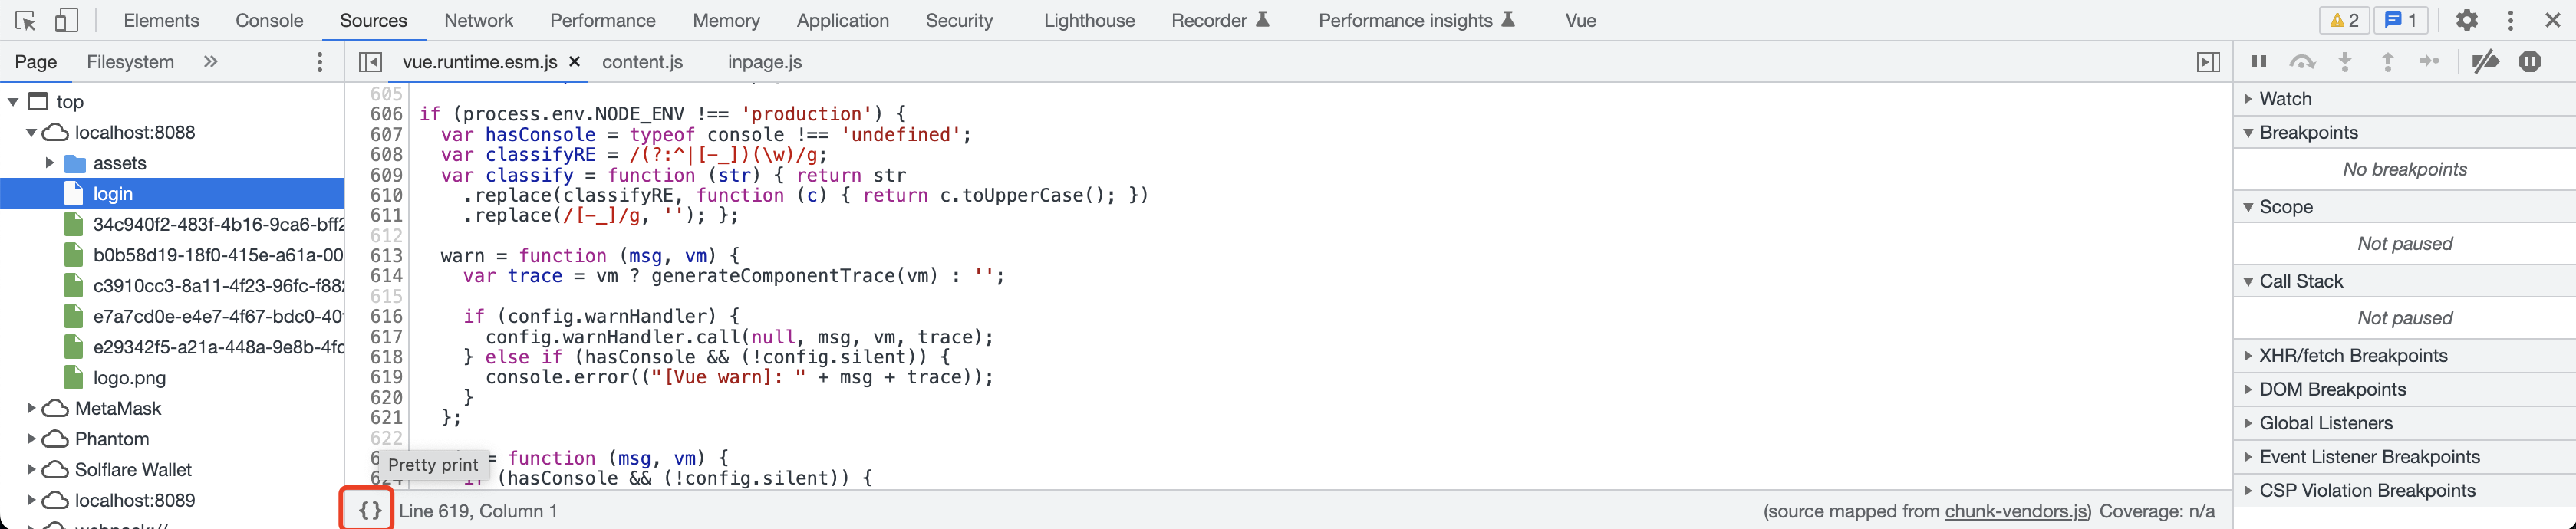
Task: Open the chunk-vendors.js source link
Action: pyautogui.click(x=2016, y=512)
